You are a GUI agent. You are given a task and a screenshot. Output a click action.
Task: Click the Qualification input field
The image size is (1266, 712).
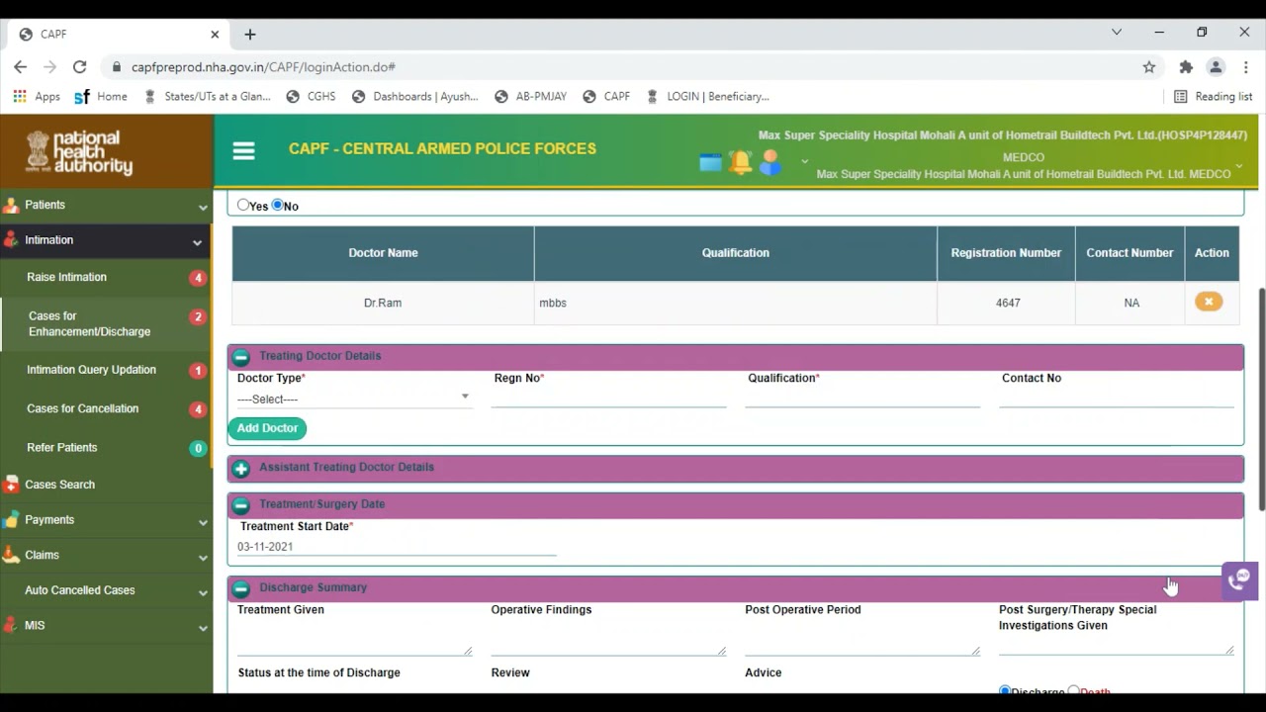862,398
